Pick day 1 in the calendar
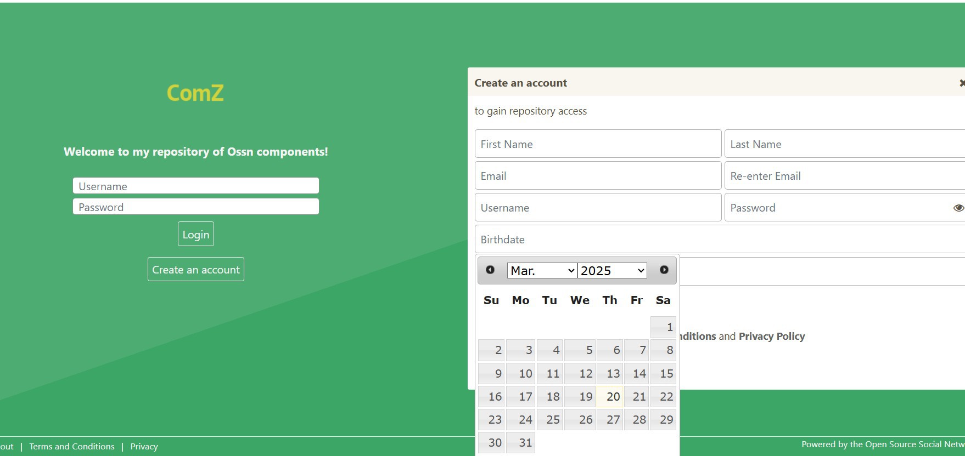This screenshot has height=456, width=965. pos(663,327)
